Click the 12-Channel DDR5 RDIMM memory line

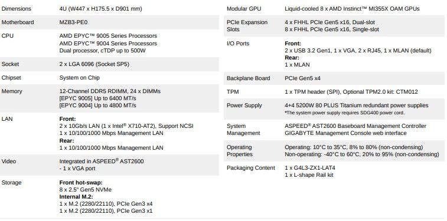[110, 91]
